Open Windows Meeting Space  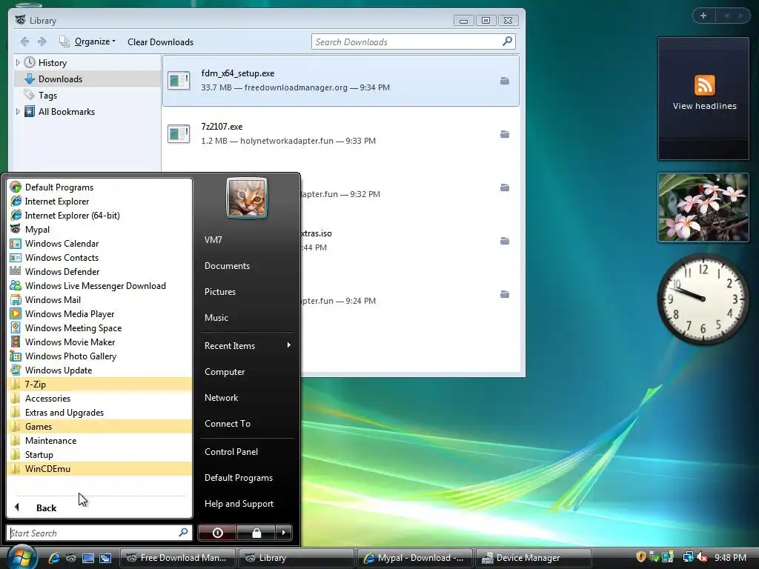tap(100, 327)
